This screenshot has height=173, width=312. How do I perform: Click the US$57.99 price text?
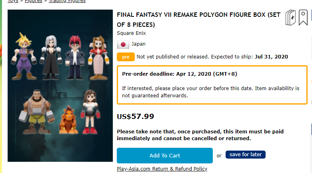tap(135, 117)
